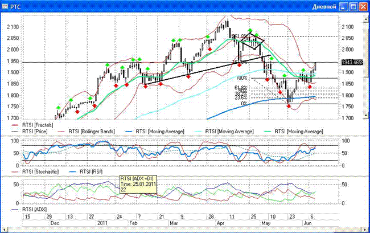The width and height of the screenshot is (370, 233).
Task: Minimize the РТС chart window
Action: point(343,7)
